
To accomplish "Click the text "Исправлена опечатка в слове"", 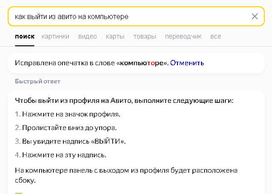I will (x=65, y=63).
